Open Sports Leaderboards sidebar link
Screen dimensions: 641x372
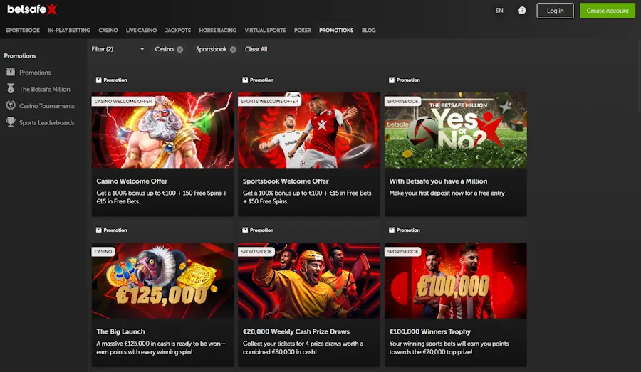tap(46, 122)
